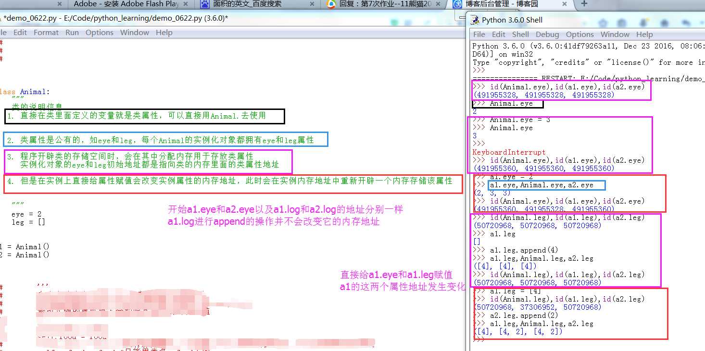The image size is (705, 351).
Task: Click the '类的说明信息' docstring line
Action: click(37, 107)
